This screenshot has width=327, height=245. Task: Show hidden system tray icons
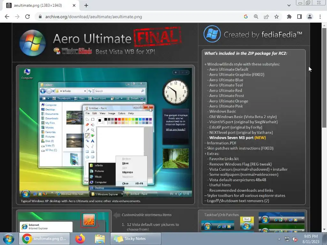[279, 239]
